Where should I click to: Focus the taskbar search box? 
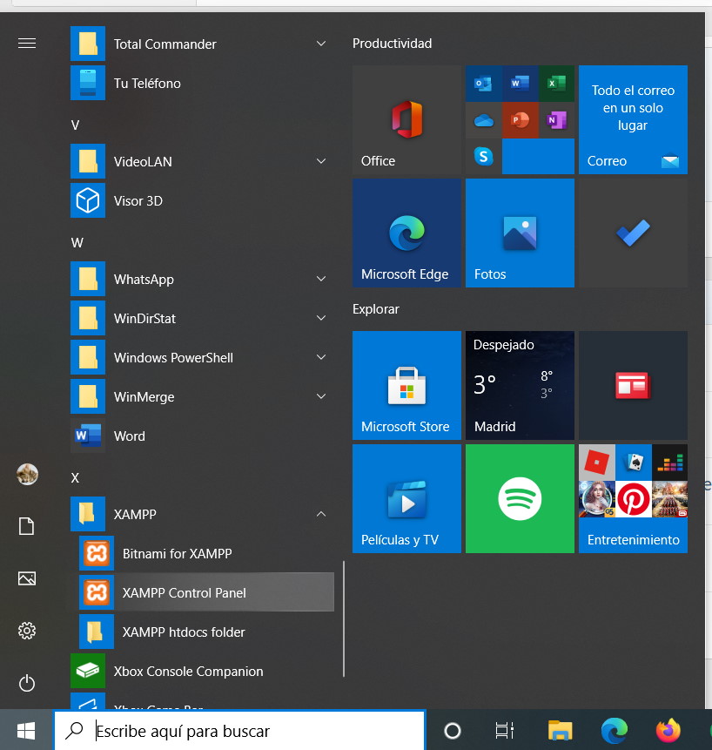239,730
